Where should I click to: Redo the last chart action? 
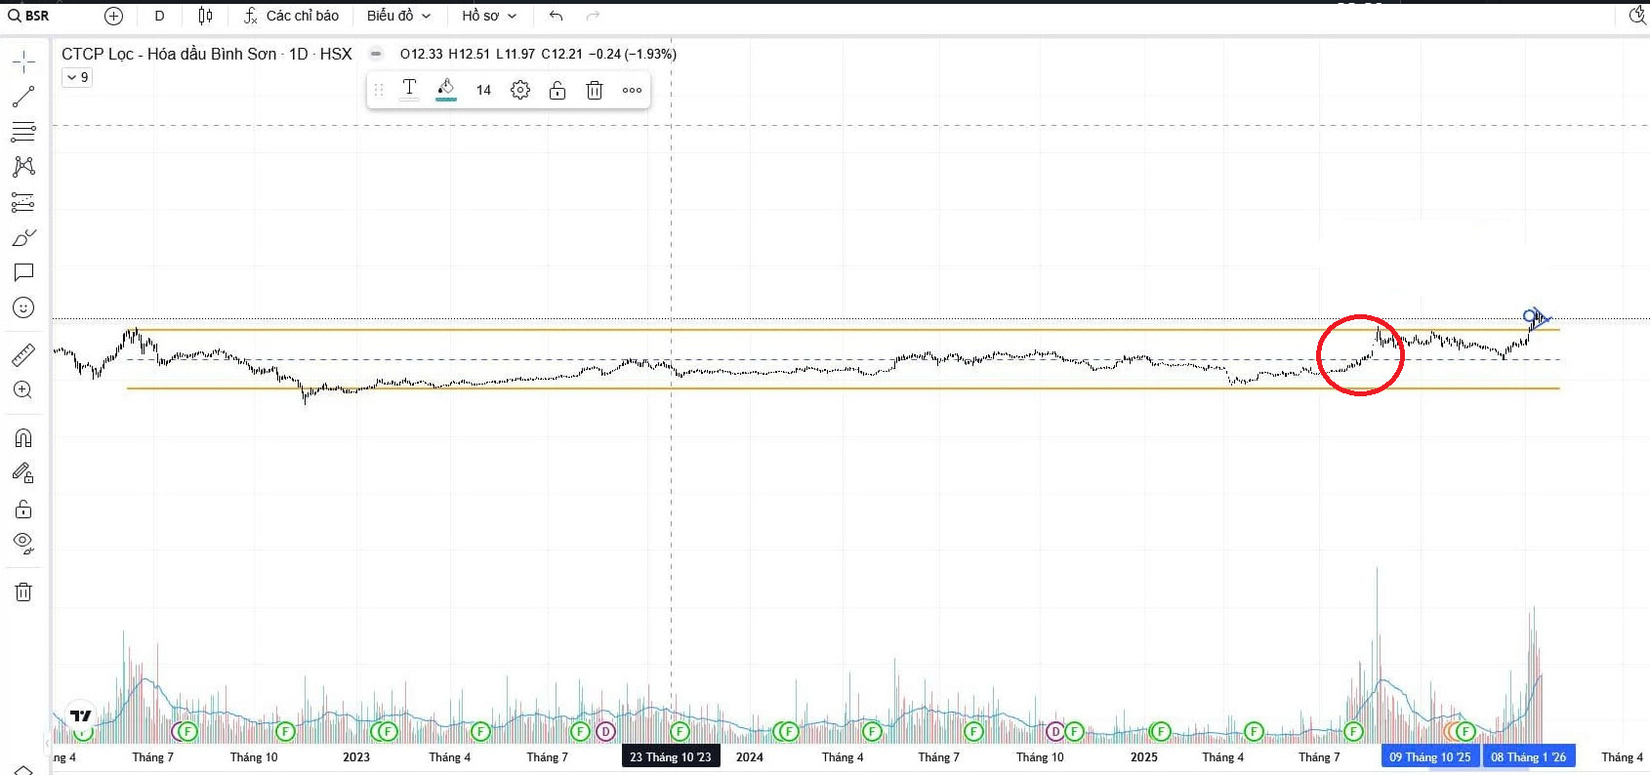click(593, 16)
